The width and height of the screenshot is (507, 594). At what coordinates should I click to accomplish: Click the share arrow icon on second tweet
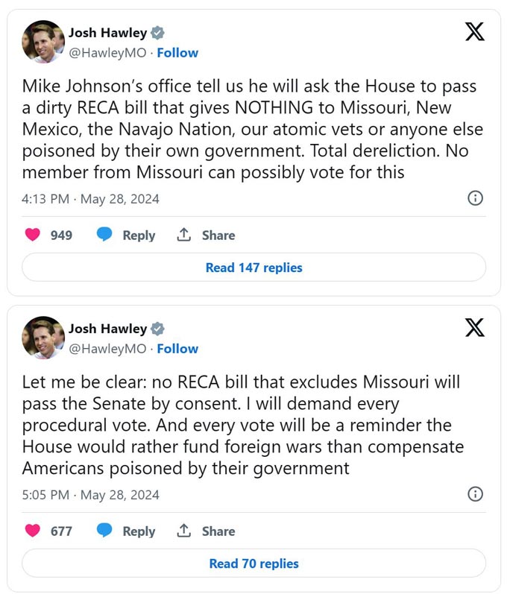coord(183,531)
